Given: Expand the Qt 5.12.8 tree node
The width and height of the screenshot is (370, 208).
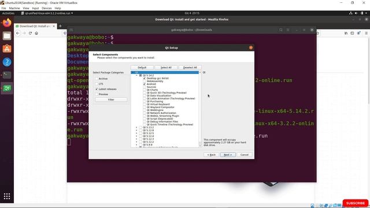Looking at the screenshot, I should 136,130.
